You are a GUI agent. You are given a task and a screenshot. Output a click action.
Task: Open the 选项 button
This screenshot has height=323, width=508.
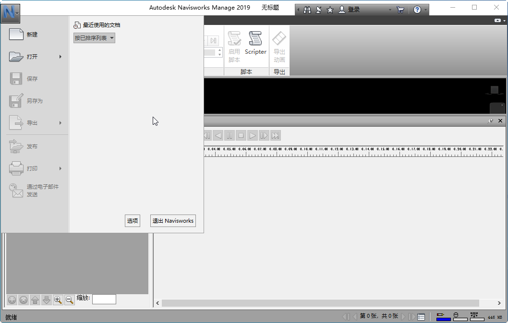[133, 221]
